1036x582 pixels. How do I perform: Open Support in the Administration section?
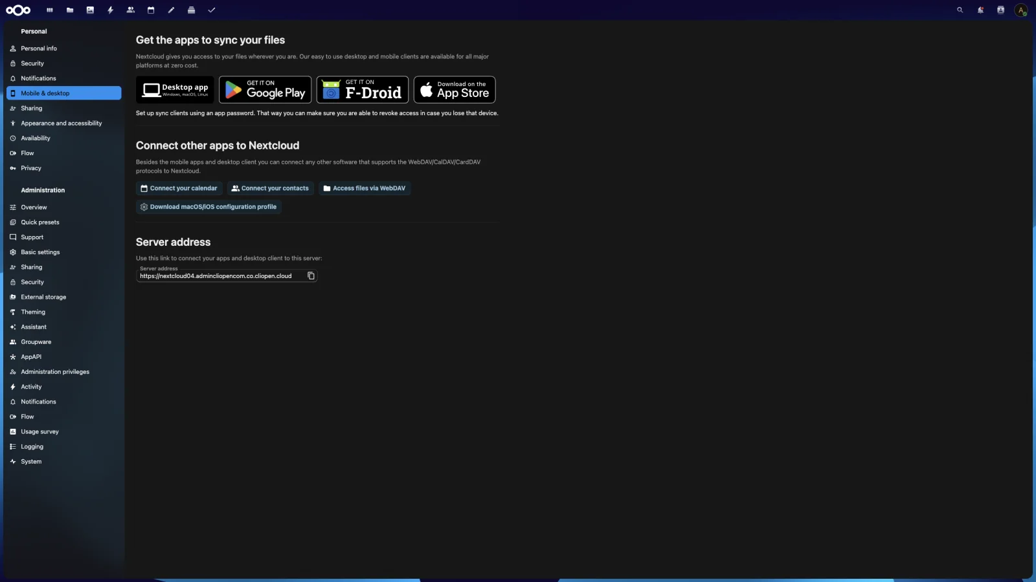coord(64,237)
